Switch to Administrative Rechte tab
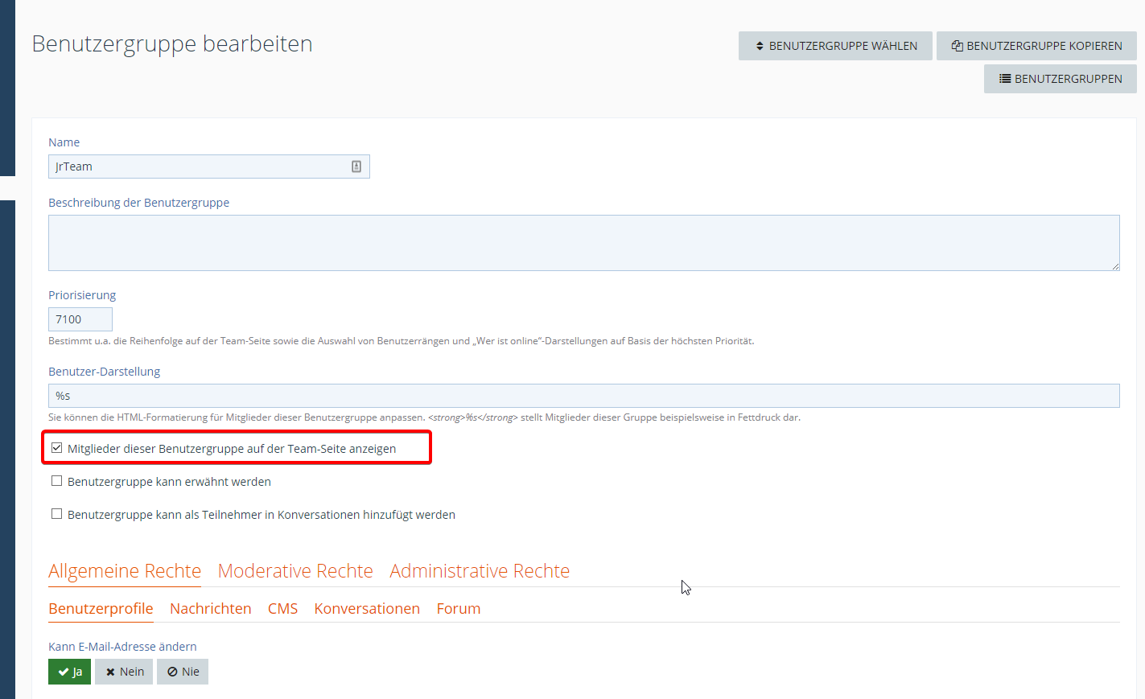Screen dimensions: 1145x699 (x=480, y=571)
